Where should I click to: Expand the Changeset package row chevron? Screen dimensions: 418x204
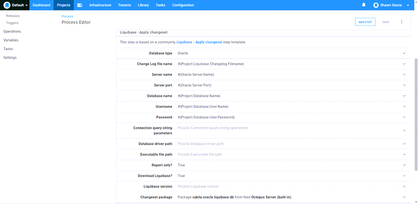pos(404,197)
